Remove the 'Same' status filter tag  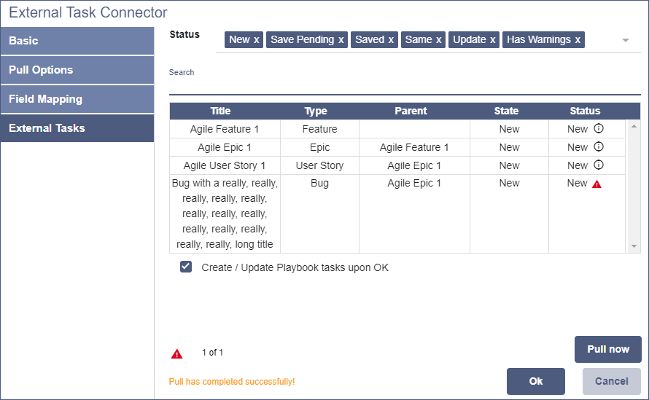point(439,40)
